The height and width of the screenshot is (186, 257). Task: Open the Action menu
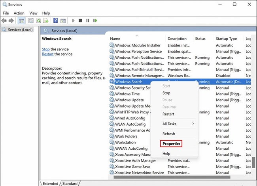click(19, 13)
